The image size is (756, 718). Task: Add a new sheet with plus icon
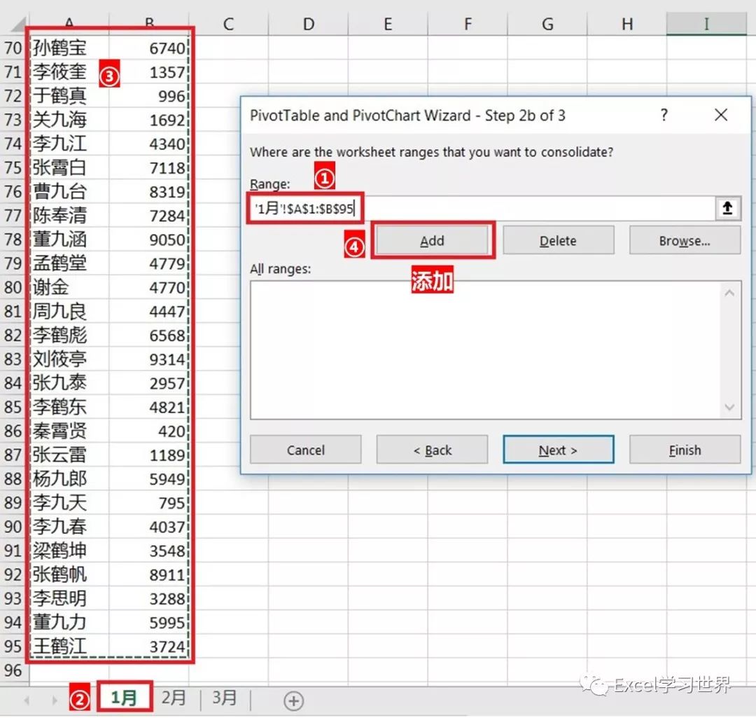tap(294, 700)
